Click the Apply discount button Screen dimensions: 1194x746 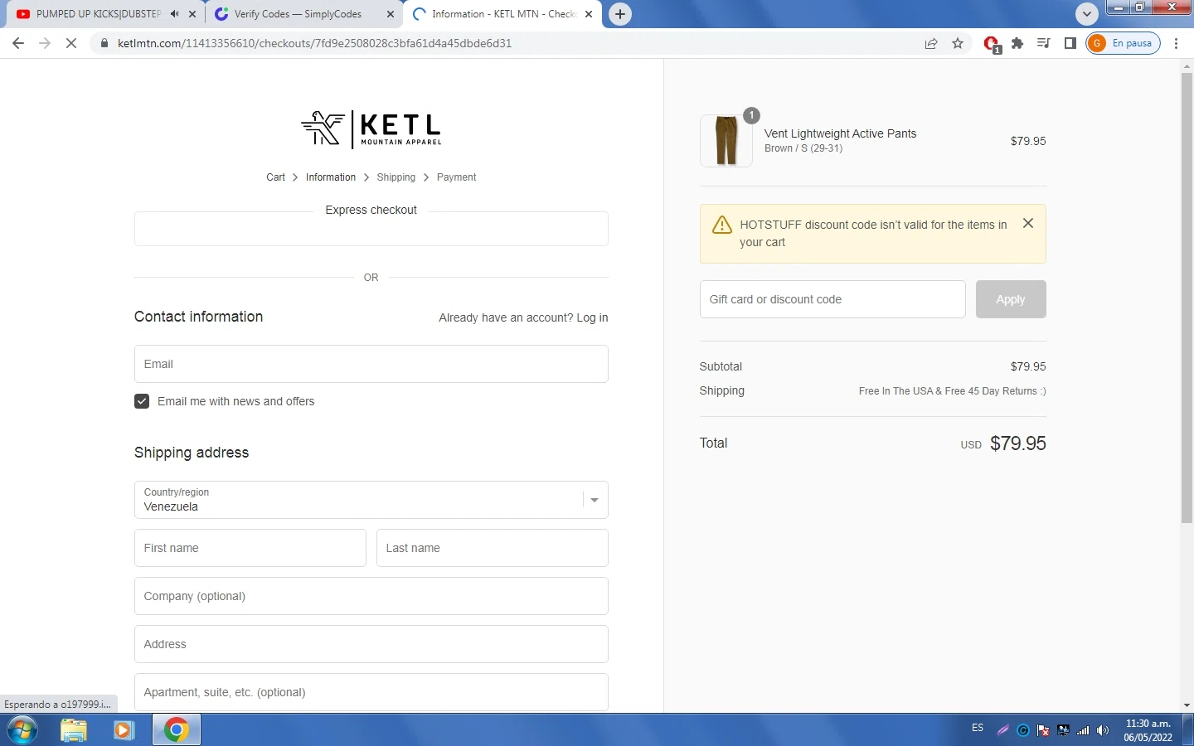[x=1010, y=299]
